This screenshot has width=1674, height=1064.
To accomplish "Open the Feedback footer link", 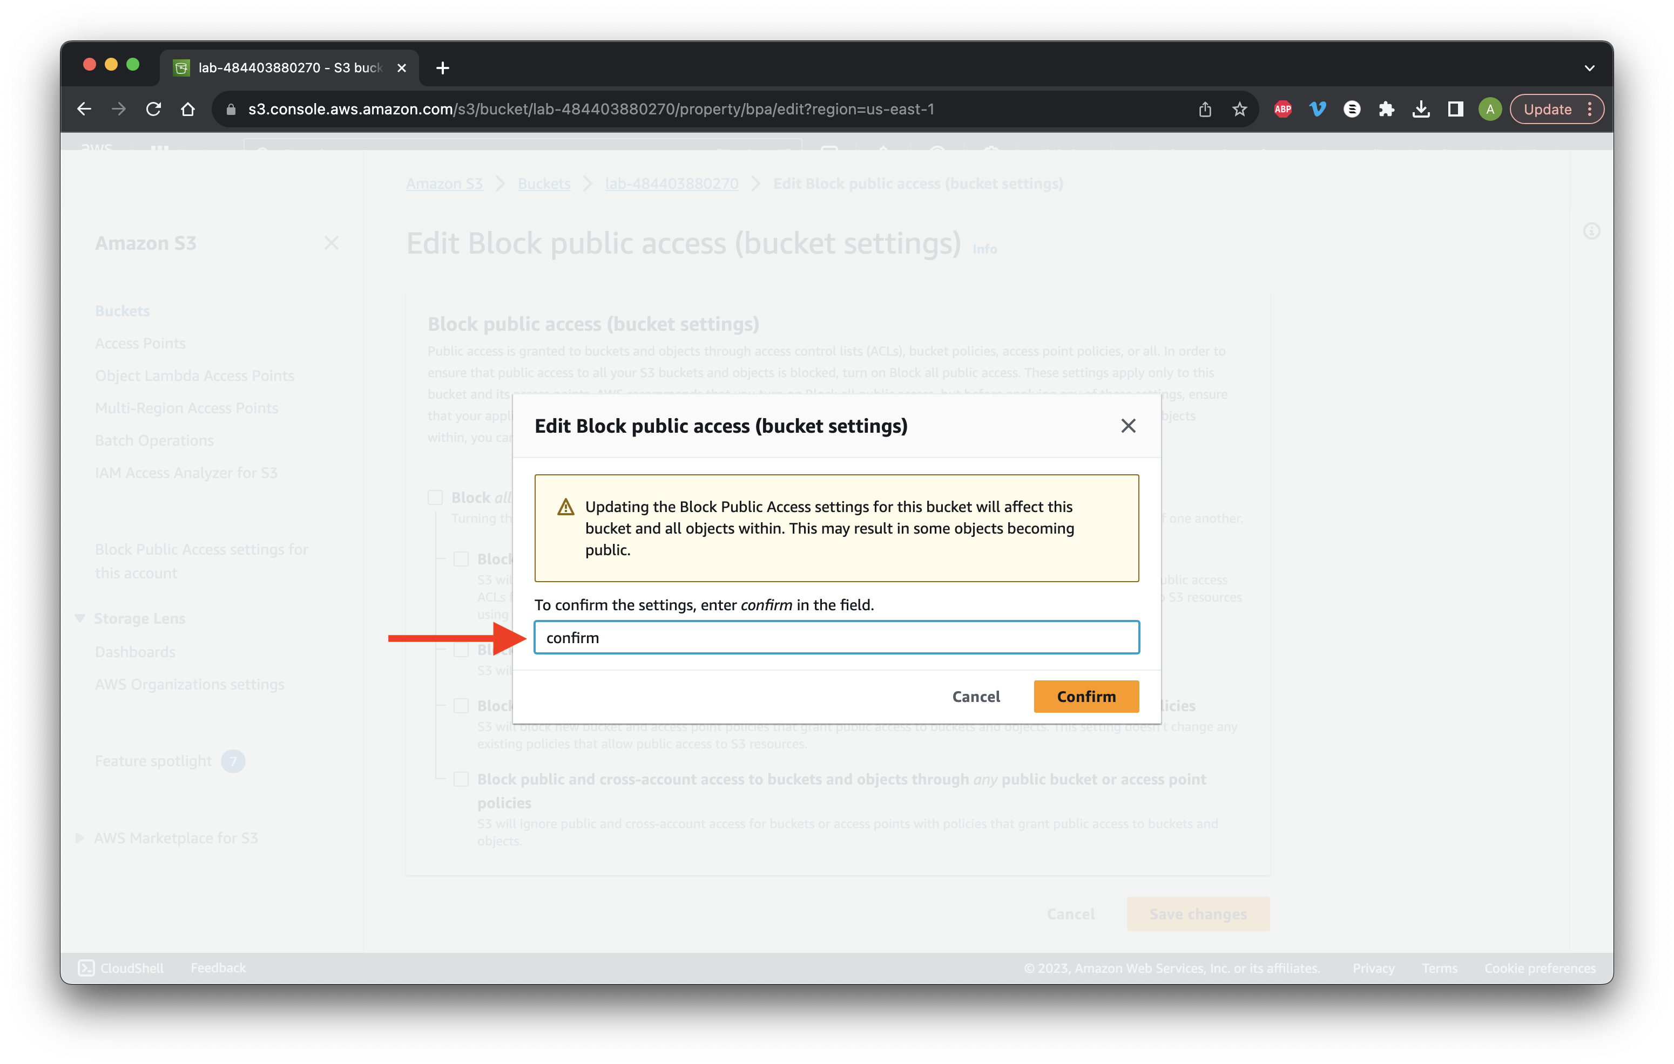I will tap(218, 967).
